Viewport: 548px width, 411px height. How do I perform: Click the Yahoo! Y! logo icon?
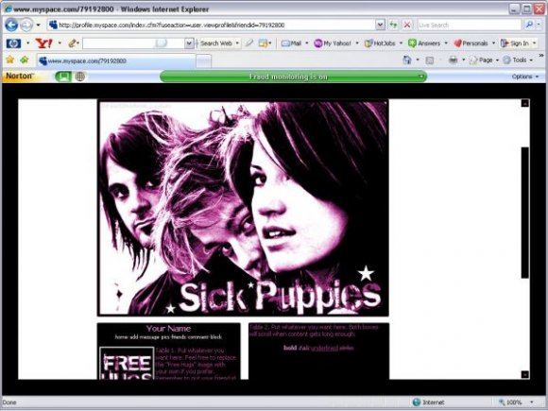point(44,43)
